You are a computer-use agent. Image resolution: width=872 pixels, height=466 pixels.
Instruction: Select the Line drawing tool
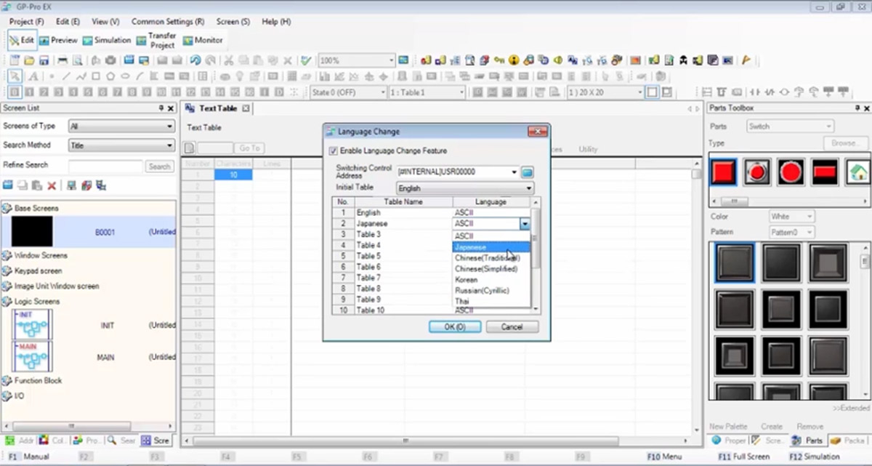(66, 76)
